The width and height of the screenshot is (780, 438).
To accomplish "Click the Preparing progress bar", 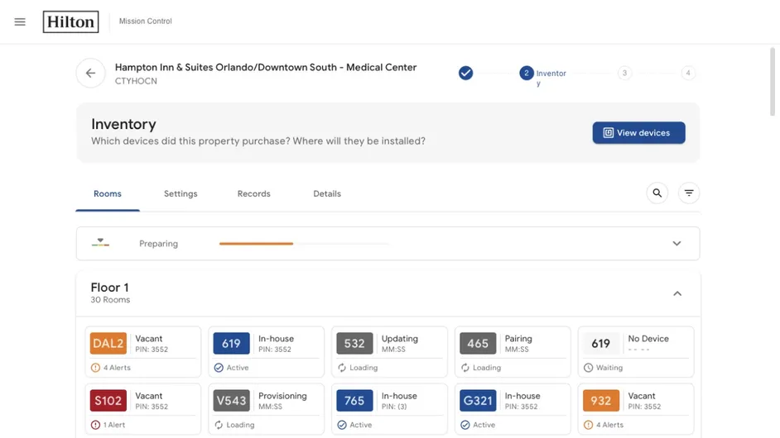I will tap(304, 243).
